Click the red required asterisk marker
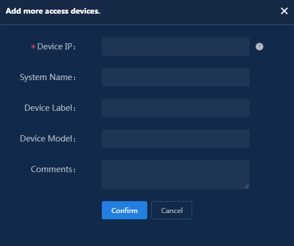Image resolution: width=294 pixels, height=246 pixels. 33,47
